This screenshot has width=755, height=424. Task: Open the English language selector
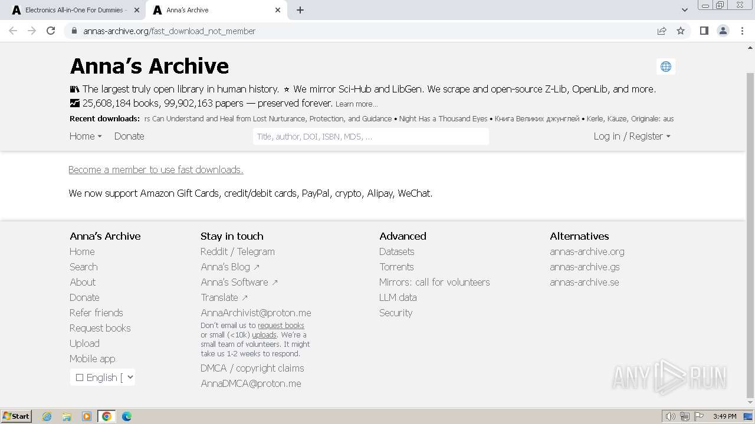pos(103,377)
